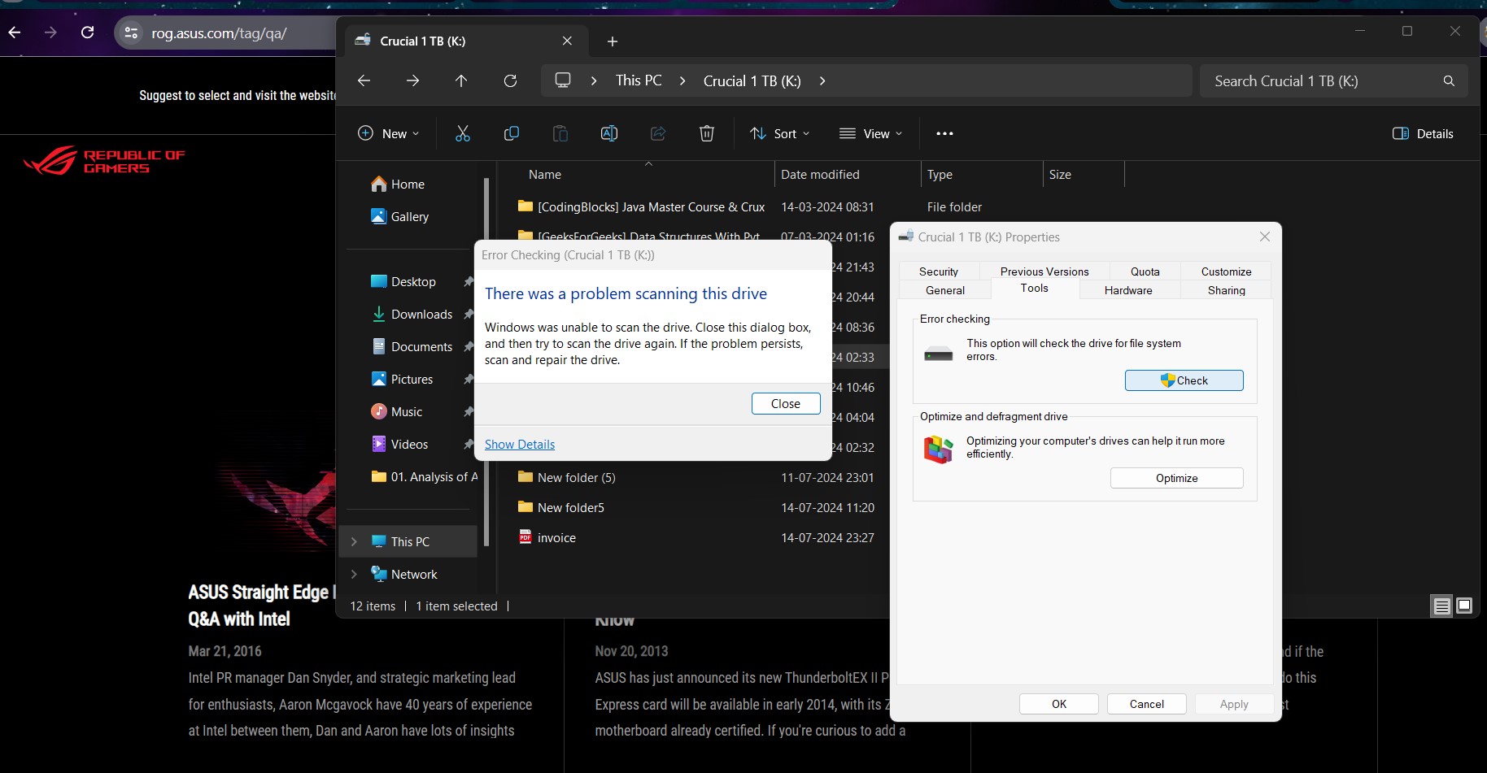Click Close in Error Checking dialog
The height and width of the screenshot is (773, 1487).
click(x=785, y=404)
